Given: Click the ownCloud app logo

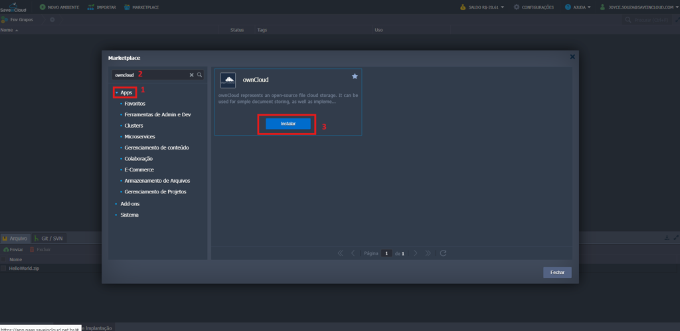Looking at the screenshot, I should (228, 80).
